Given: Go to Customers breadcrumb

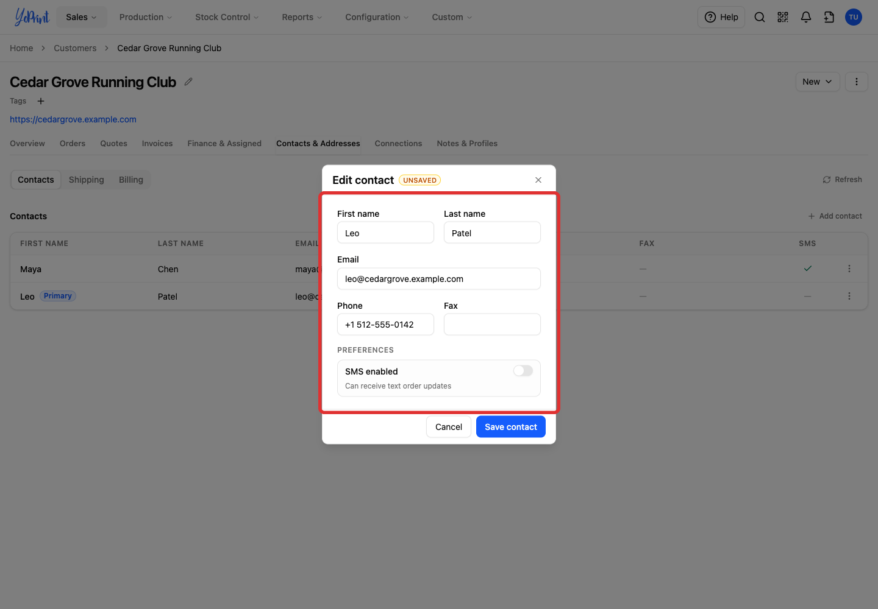Looking at the screenshot, I should [x=75, y=48].
